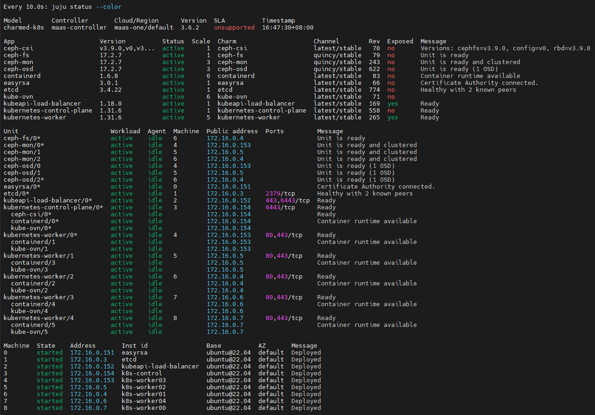Click version value '3.6.2'
595x415 pixels.
click(x=190, y=28)
